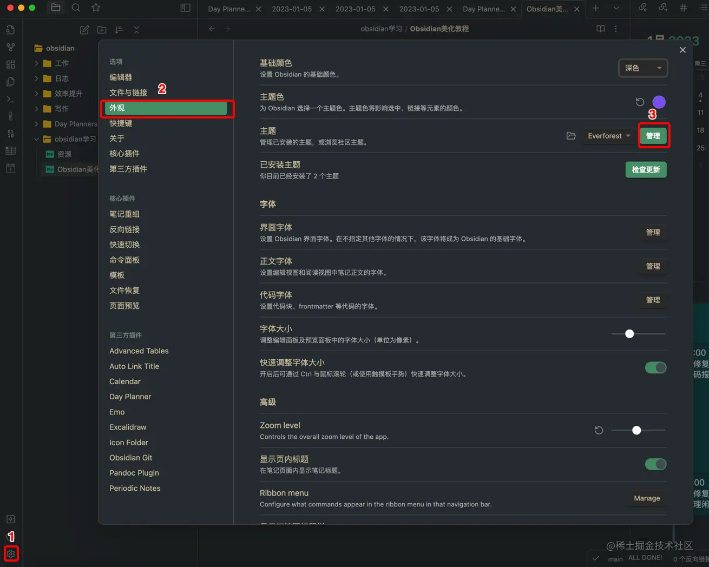The width and height of the screenshot is (709, 567).
Task: Navigate back with left arrow
Action: click(212, 29)
